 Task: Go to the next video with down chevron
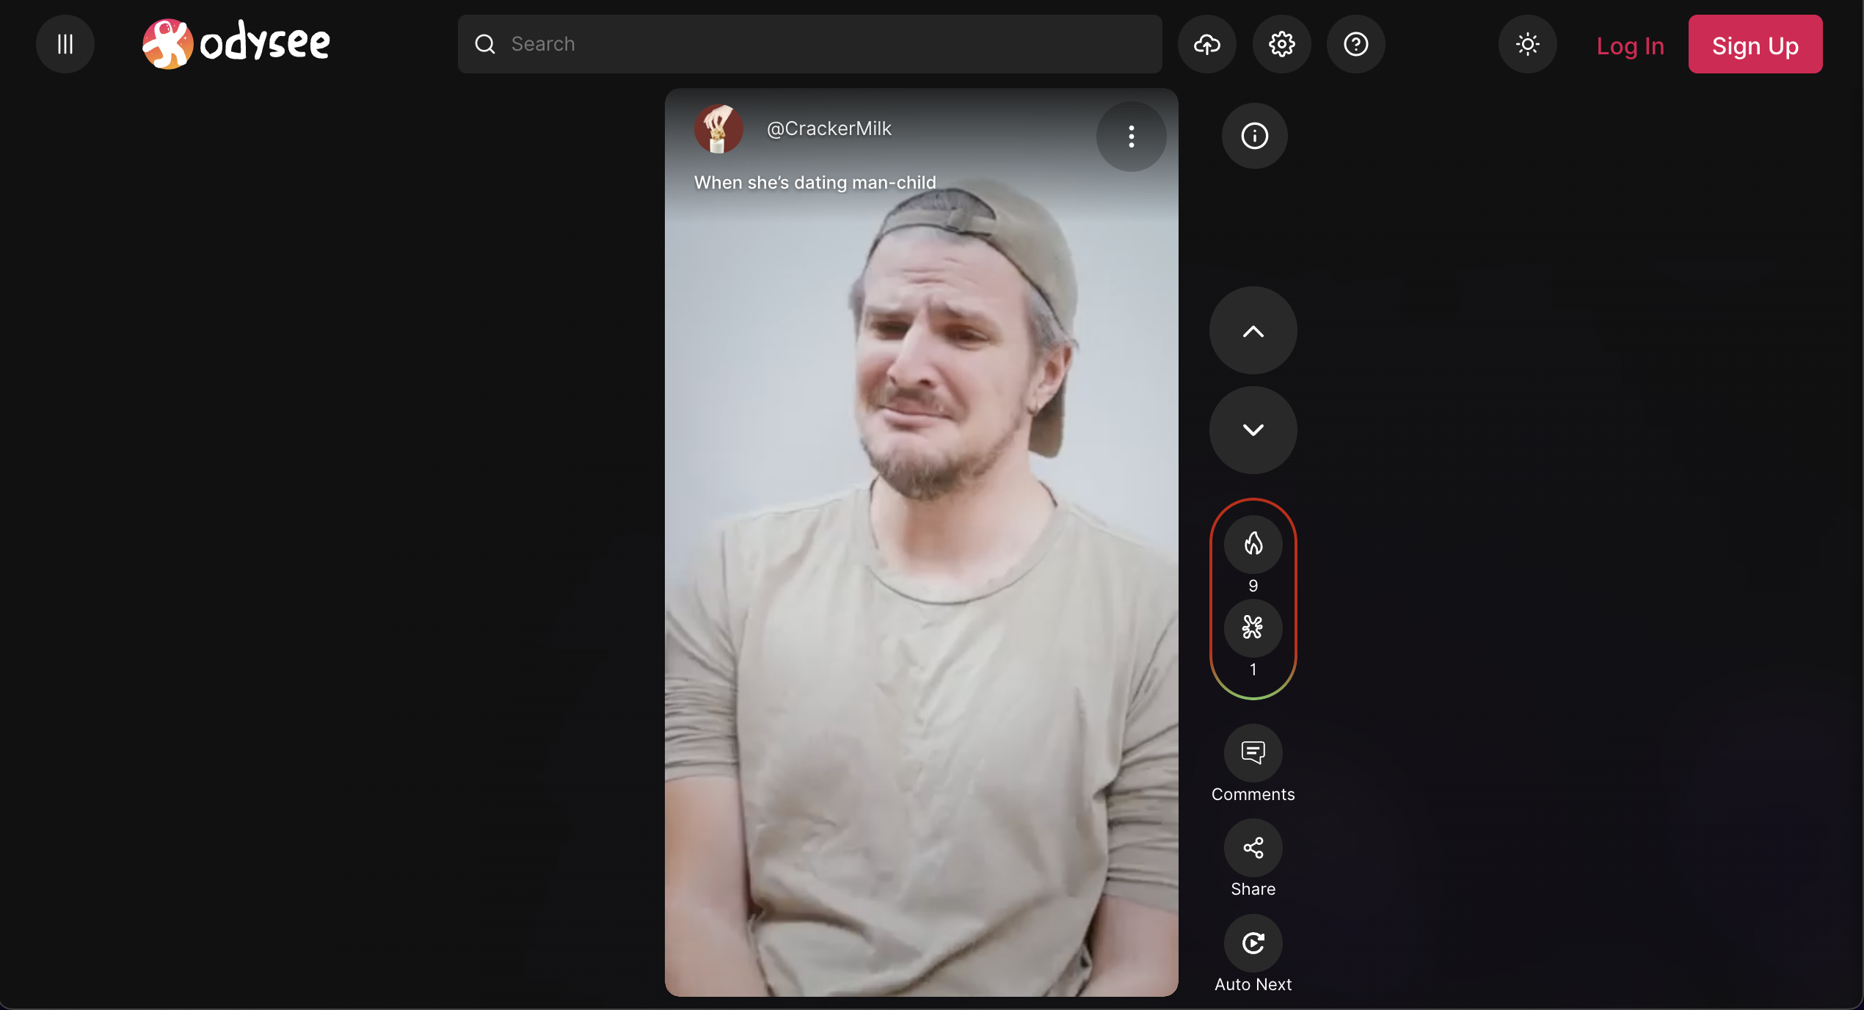coord(1253,429)
